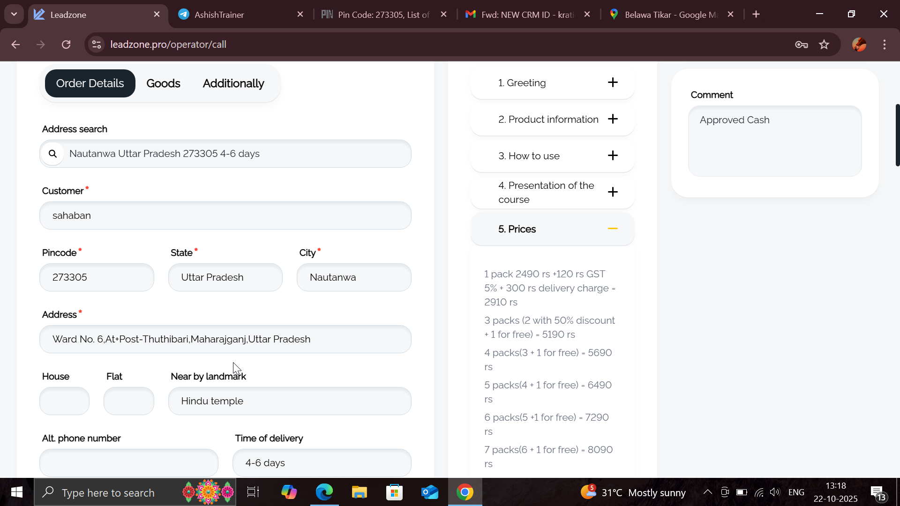The height and width of the screenshot is (506, 900).
Task: Reload the page
Action: click(66, 45)
